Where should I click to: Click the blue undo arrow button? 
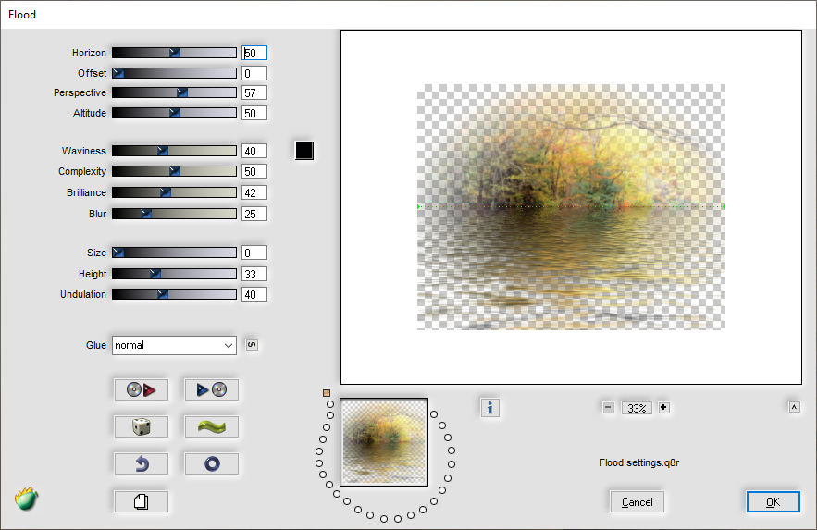(142, 464)
